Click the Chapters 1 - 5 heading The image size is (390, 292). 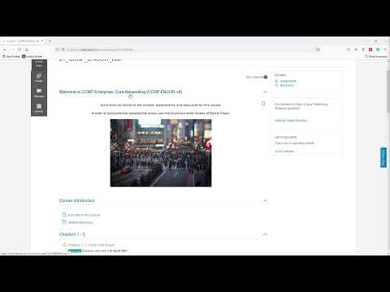[72, 234]
